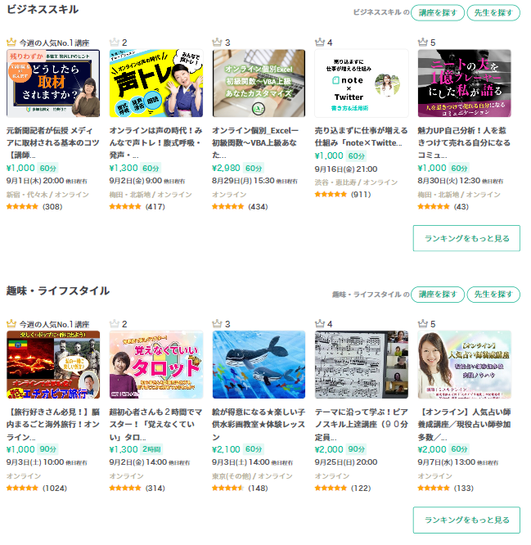Click the ビジネススキル section heading

pyautogui.click(x=43, y=9)
